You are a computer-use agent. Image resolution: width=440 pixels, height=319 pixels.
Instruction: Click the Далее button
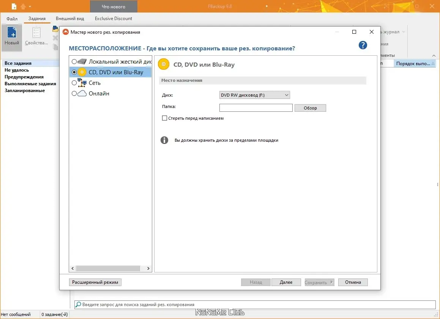[x=286, y=282]
